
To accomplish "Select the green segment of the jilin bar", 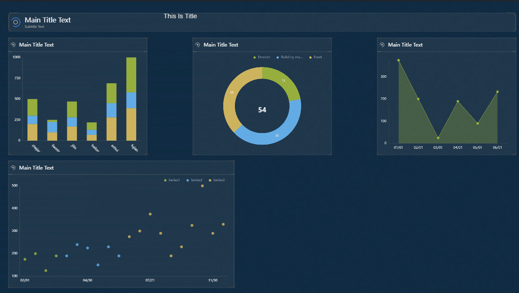I will (x=72, y=109).
